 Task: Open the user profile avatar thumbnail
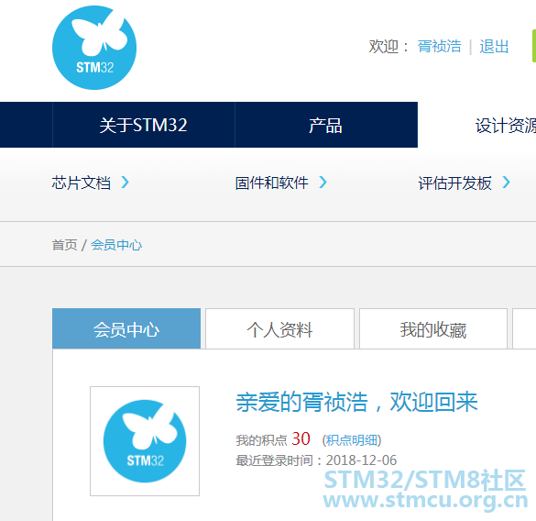[x=145, y=441]
